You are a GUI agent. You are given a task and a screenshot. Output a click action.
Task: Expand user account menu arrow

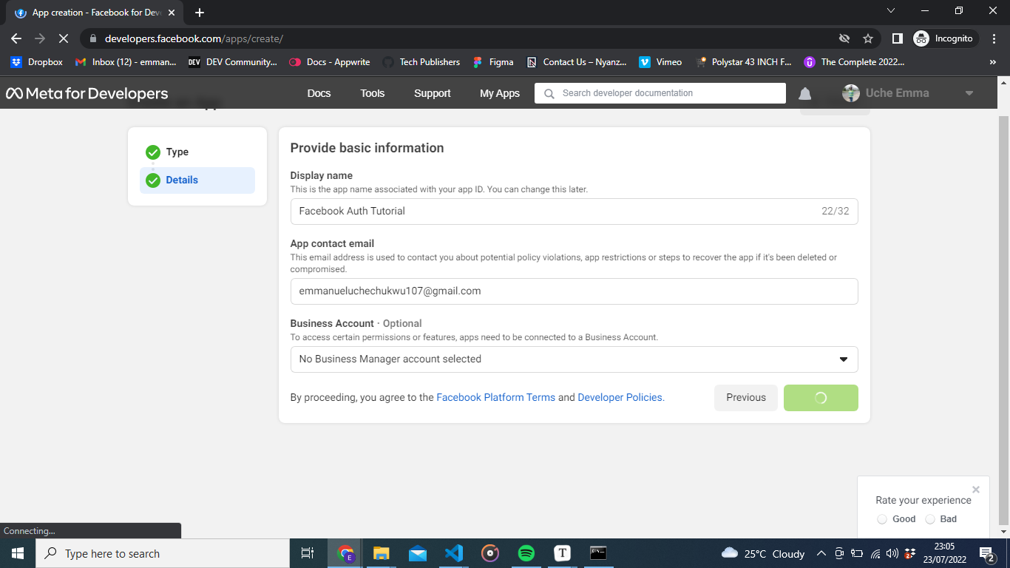point(969,93)
